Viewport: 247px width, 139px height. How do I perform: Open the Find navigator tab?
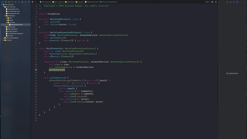click(x=12, y=2)
